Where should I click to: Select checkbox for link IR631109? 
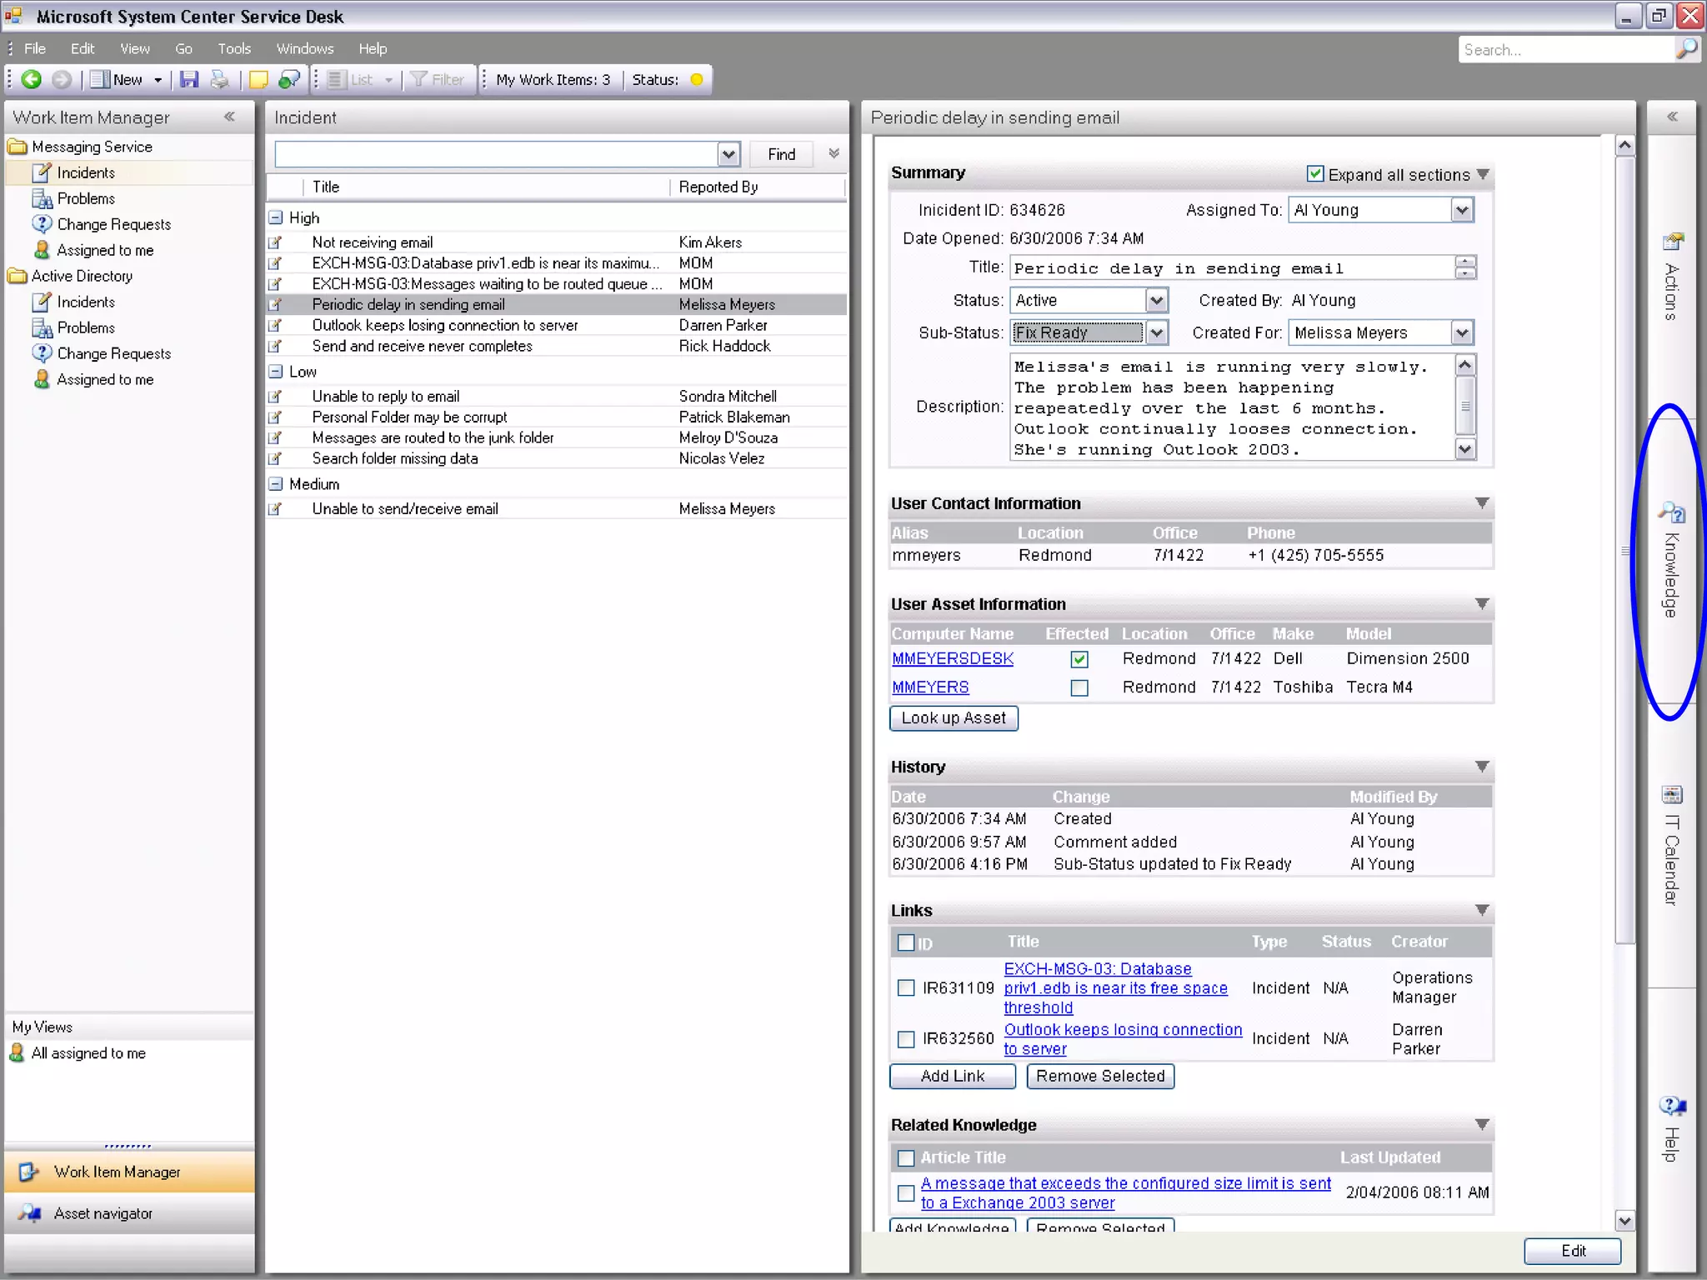(906, 988)
